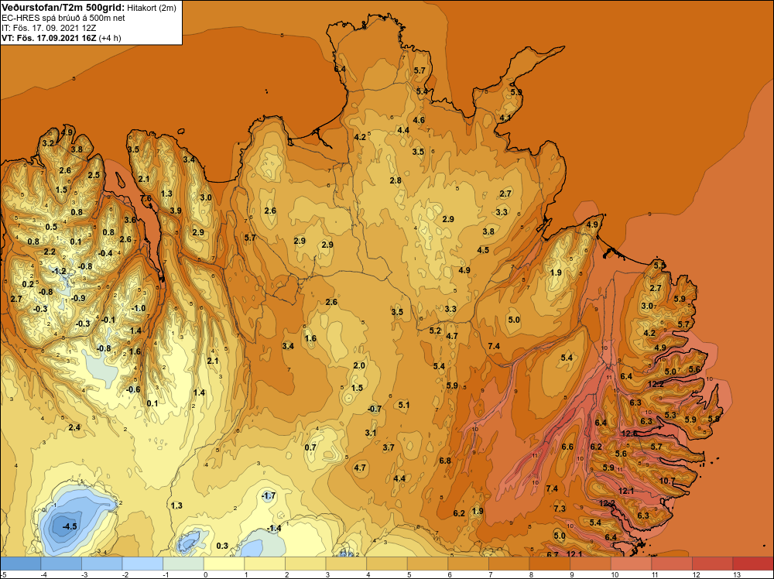Click the 3.2 temperature reading
Image resolution: width=774 pixels, height=579 pixels.
(48, 143)
